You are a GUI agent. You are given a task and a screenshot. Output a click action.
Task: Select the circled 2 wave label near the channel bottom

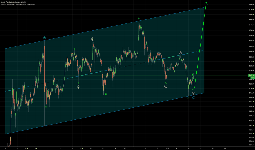[194, 98]
